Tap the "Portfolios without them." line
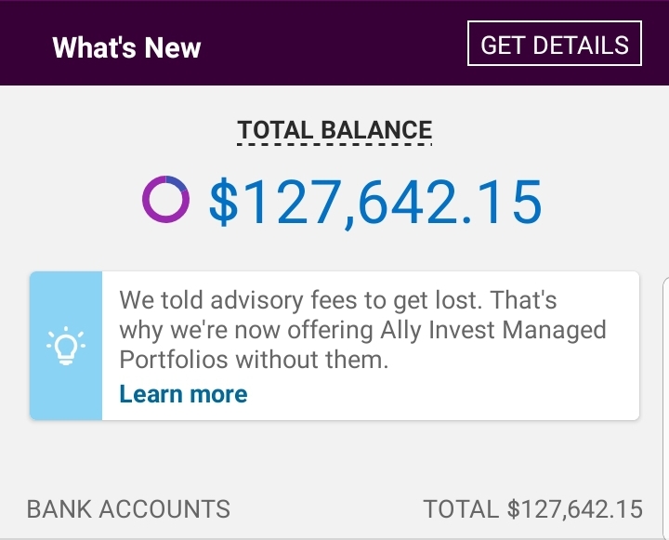This screenshot has width=669, height=540. tap(253, 360)
